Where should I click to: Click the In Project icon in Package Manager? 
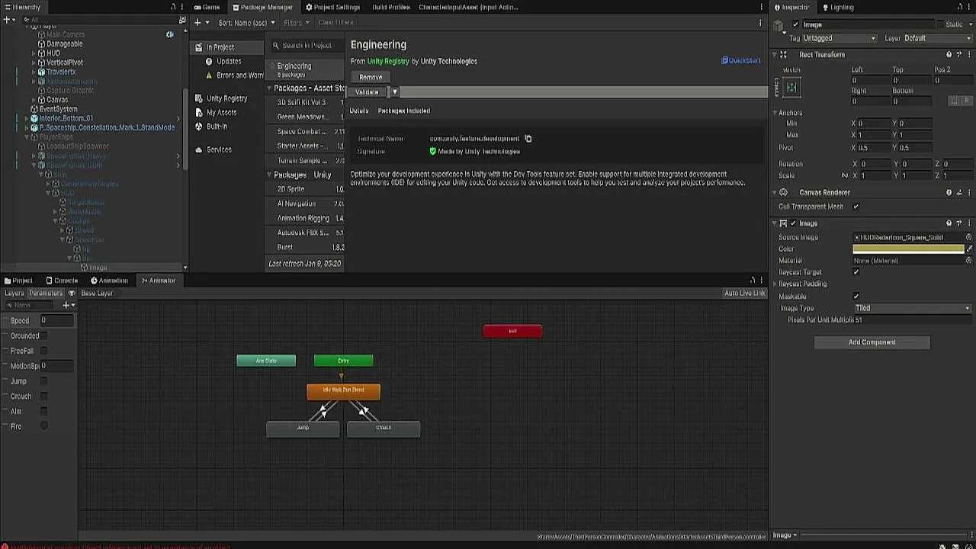click(199, 47)
